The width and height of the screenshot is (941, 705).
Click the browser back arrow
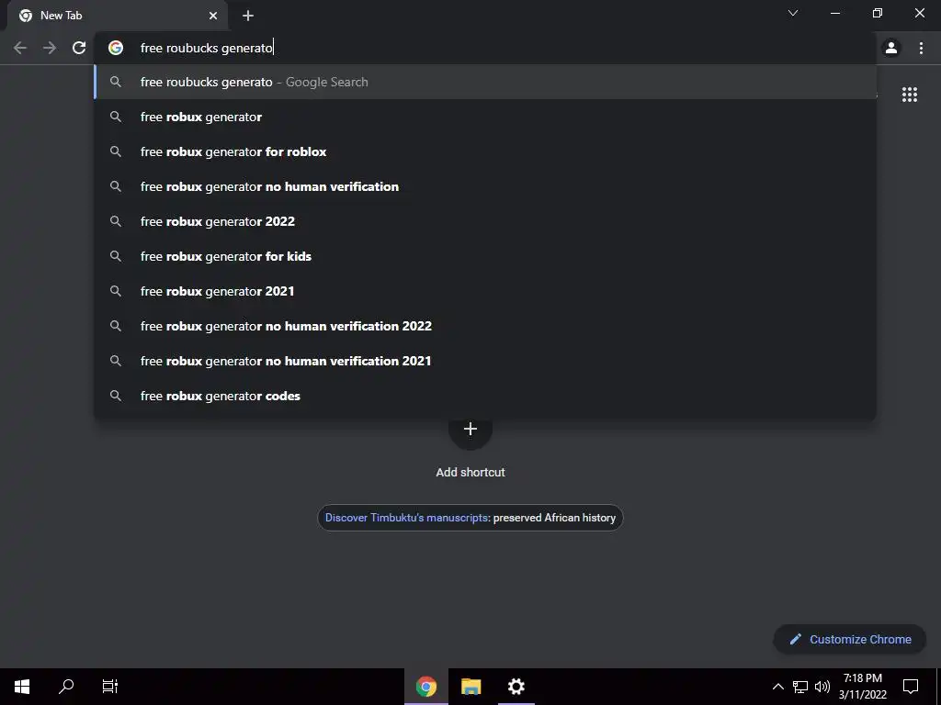pyautogui.click(x=20, y=48)
